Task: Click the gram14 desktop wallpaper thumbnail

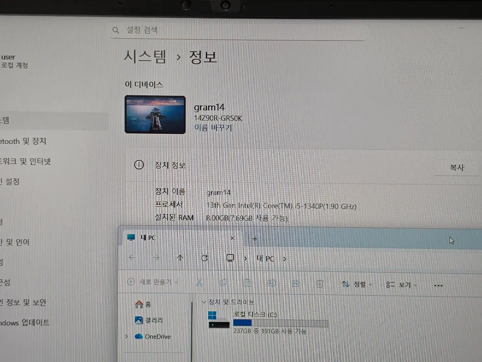Action: click(155, 114)
